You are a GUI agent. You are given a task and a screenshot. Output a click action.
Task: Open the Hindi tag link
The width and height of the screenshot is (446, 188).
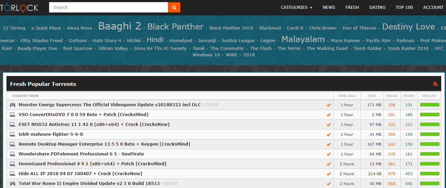(155, 40)
